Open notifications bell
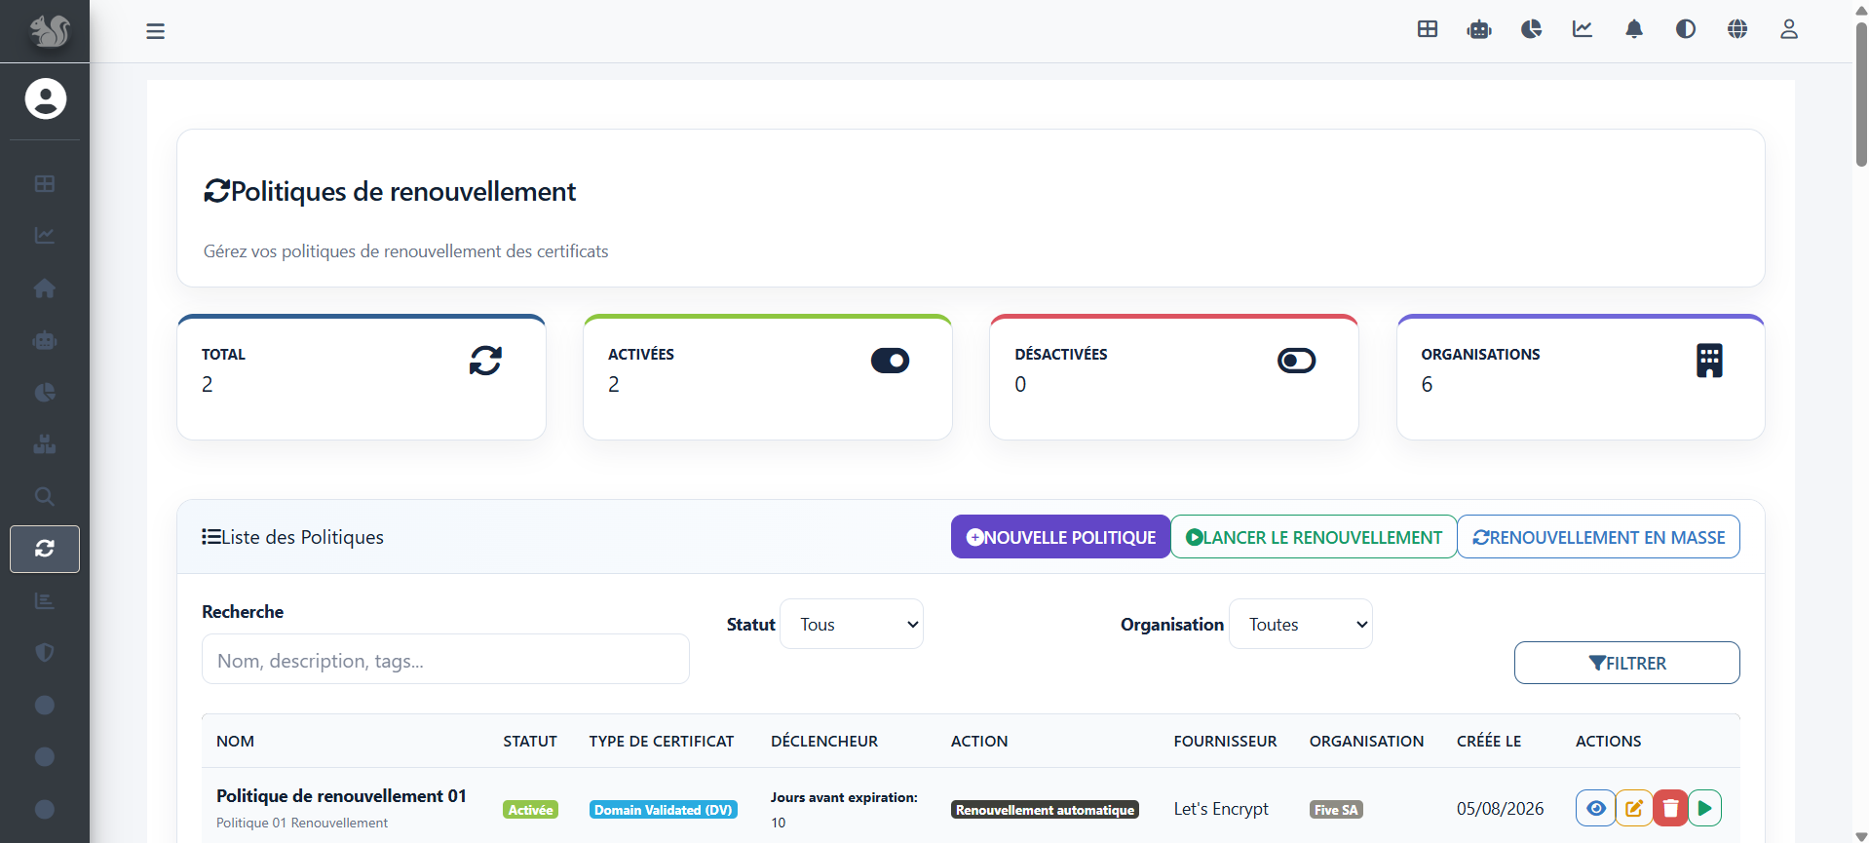1869x843 pixels. pos(1634,29)
